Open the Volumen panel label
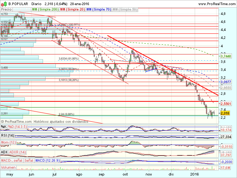Viewport: 237px width, 178px height. click(8, 167)
